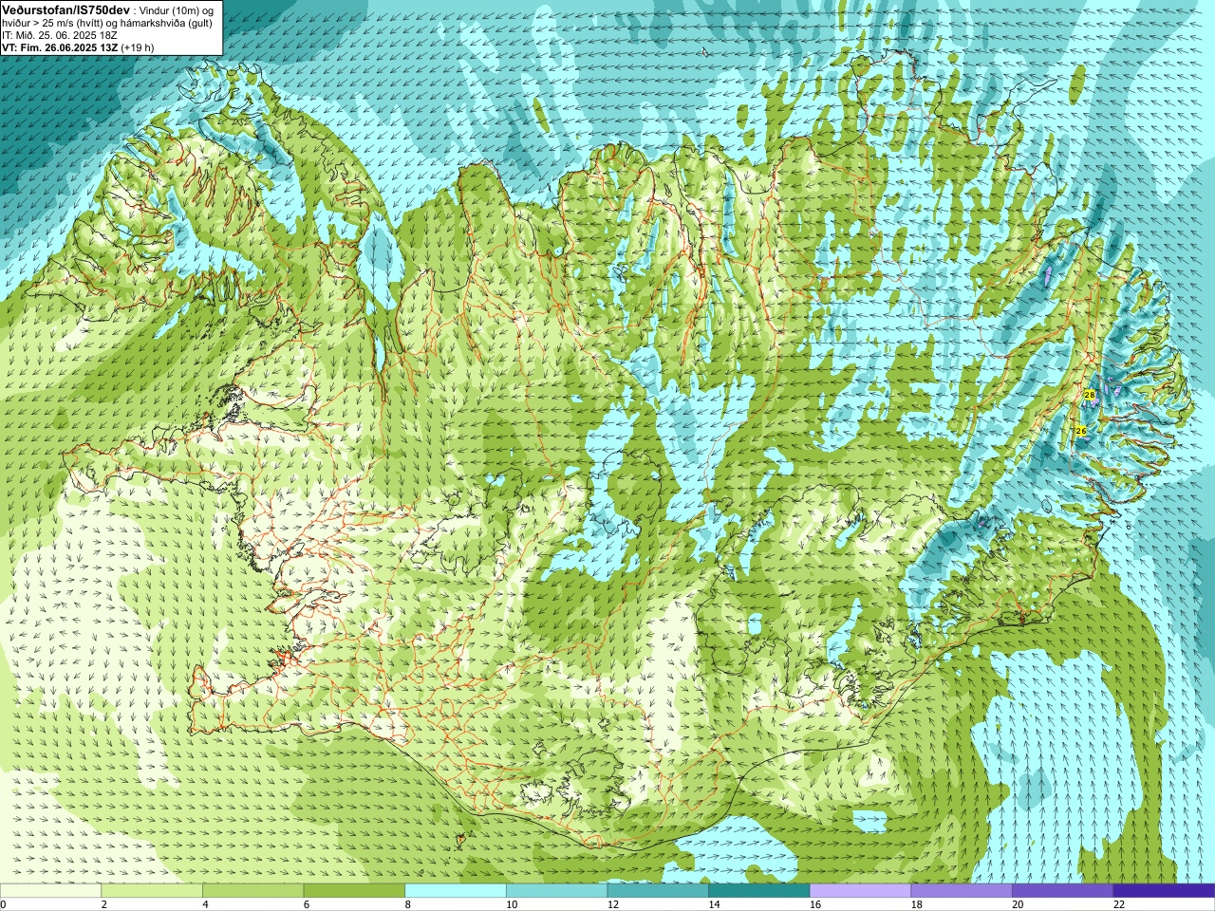Screen dimensions: 1215x911
Task: Click the legend tick label '16'
Action: (815, 904)
